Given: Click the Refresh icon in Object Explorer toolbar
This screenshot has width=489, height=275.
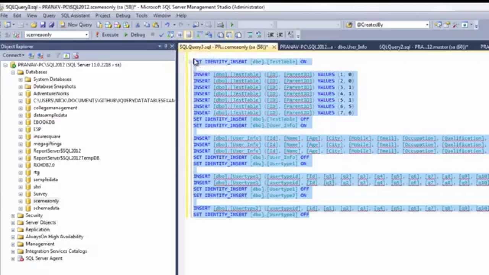Looking at the screenshot, I should click(x=66, y=56).
